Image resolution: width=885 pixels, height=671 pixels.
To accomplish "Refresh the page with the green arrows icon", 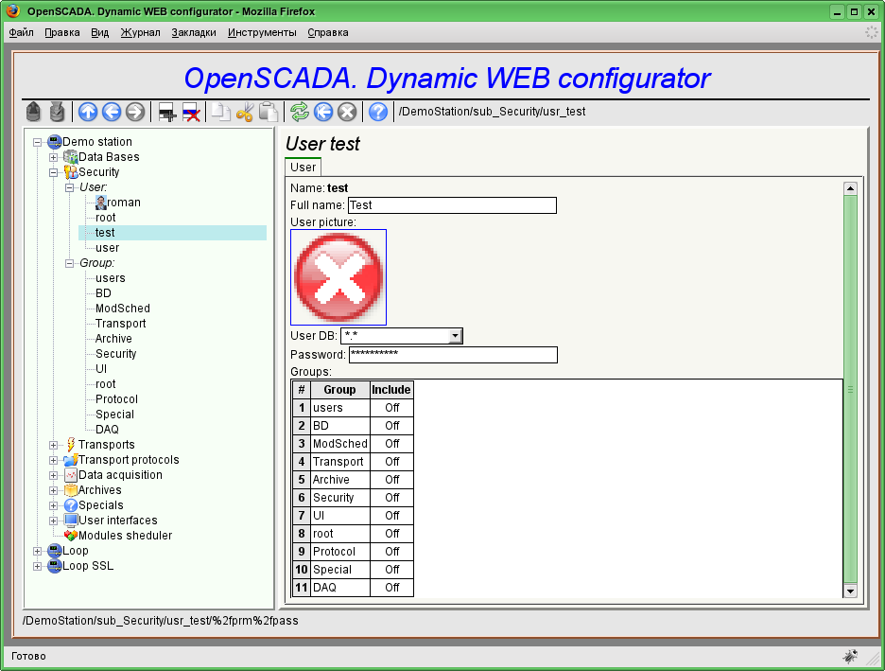I will tap(299, 112).
